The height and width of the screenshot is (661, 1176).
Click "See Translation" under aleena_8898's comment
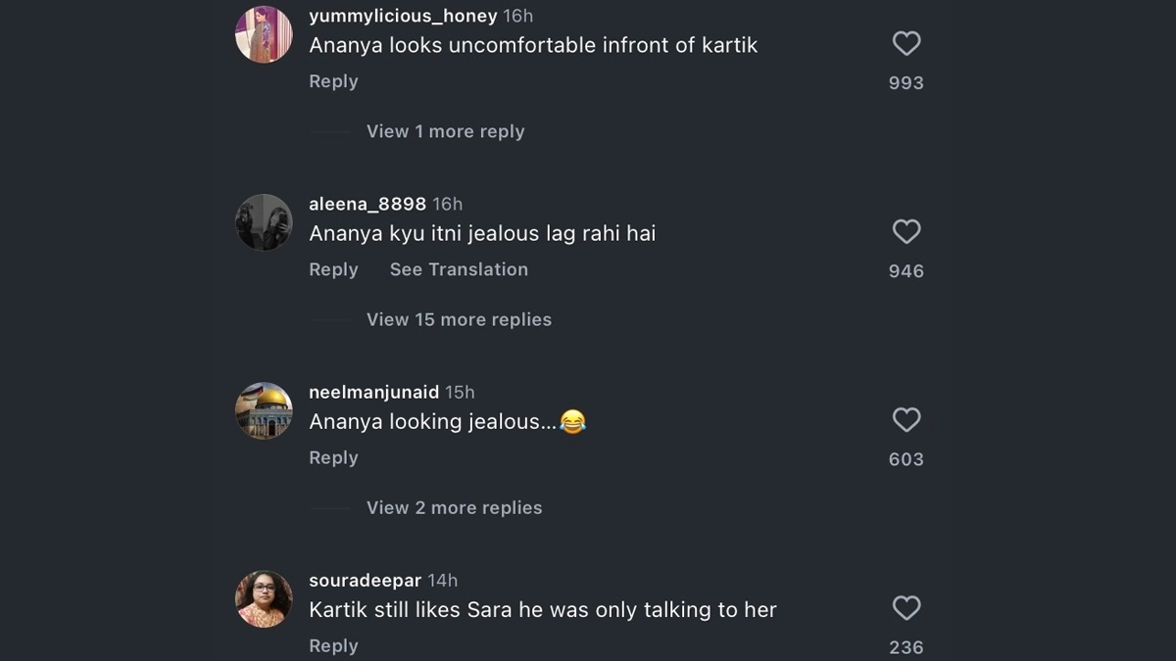(x=459, y=269)
